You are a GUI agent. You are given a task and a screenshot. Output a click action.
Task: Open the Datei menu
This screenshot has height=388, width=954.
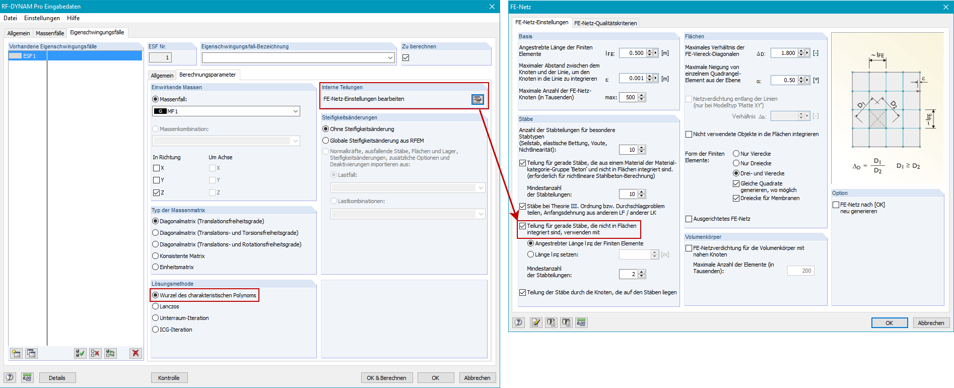10,18
